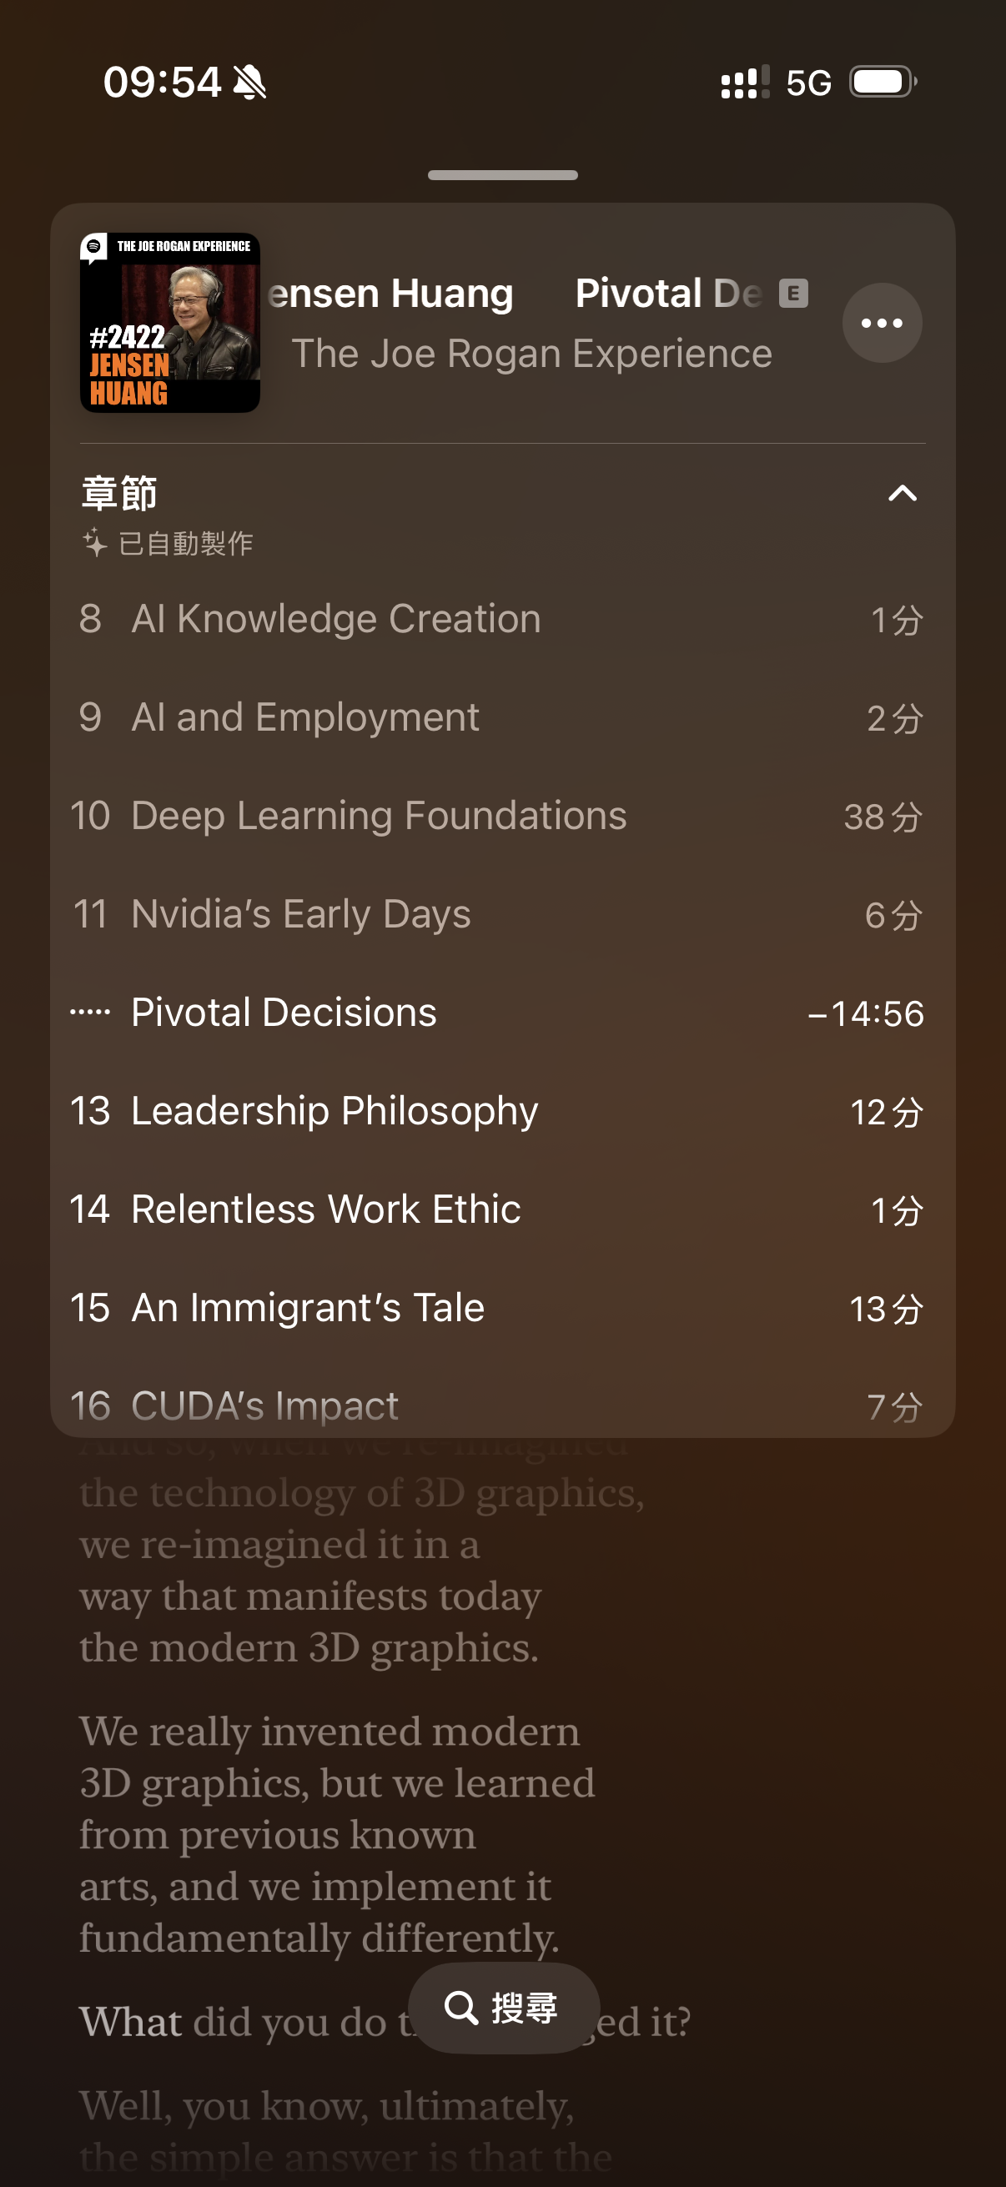Open An Immigrant's Tale chapter
Viewport: 1006px width, 2187px height.
(307, 1309)
